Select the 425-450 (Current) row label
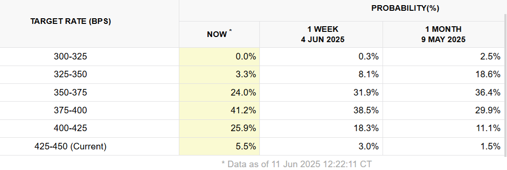Image resolution: width=507 pixels, height=170 pixels. 71,147
